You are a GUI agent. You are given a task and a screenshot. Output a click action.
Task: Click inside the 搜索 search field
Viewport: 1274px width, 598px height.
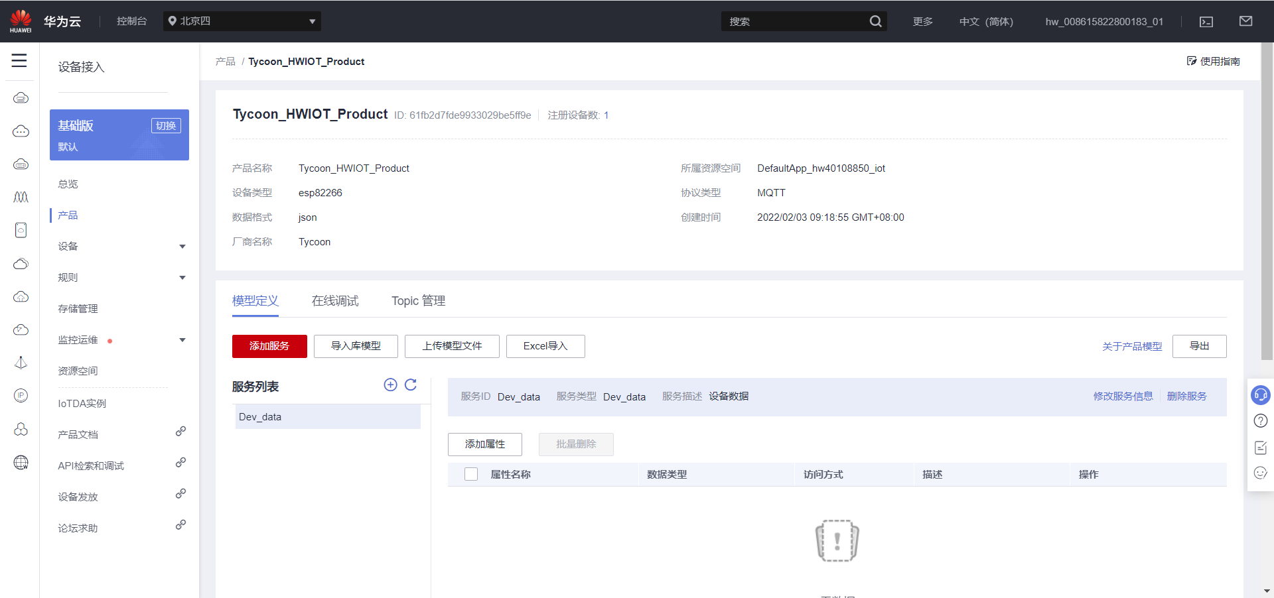pyautogui.click(x=796, y=21)
